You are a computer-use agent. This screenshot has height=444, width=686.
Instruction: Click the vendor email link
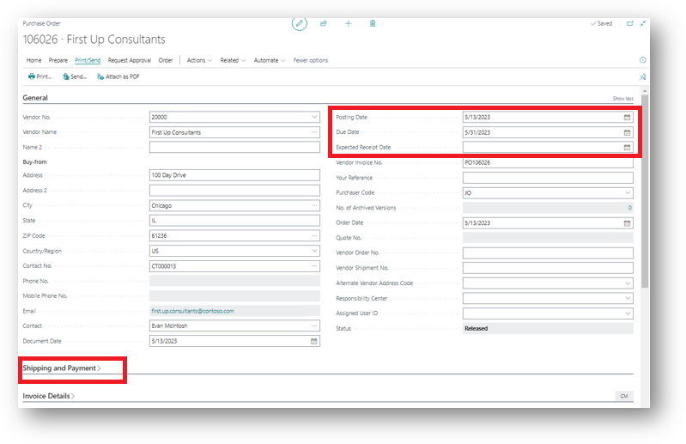193,312
